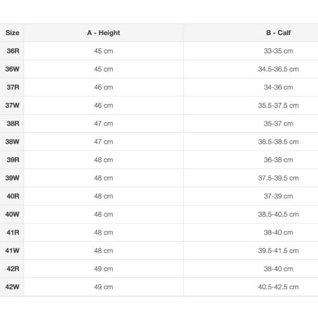Click the 40.5-42.5 cm calf value
The image size is (318, 318).
tap(279, 287)
